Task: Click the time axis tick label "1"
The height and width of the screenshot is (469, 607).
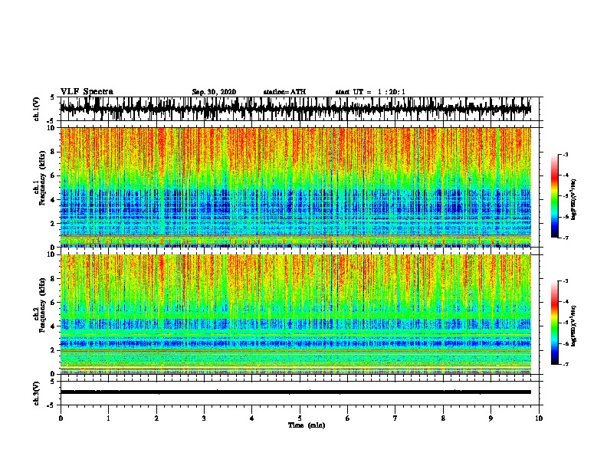Action: coord(108,418)
